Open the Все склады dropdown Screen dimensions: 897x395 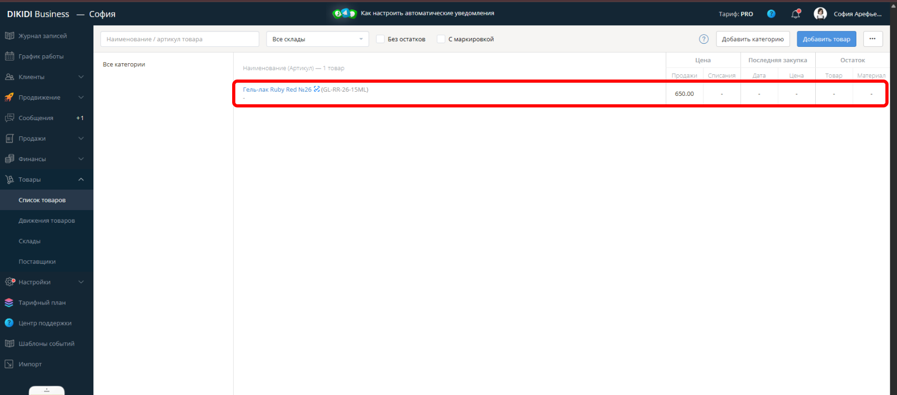pyautogui.click(x=317, y=39)
